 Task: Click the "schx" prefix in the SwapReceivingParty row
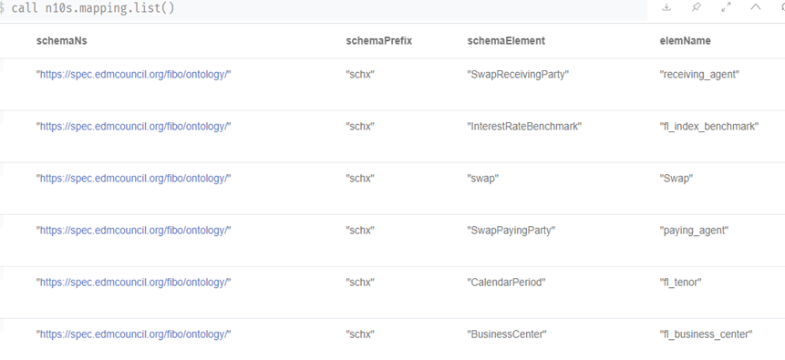pyautogui.click(x=360, y=75)
